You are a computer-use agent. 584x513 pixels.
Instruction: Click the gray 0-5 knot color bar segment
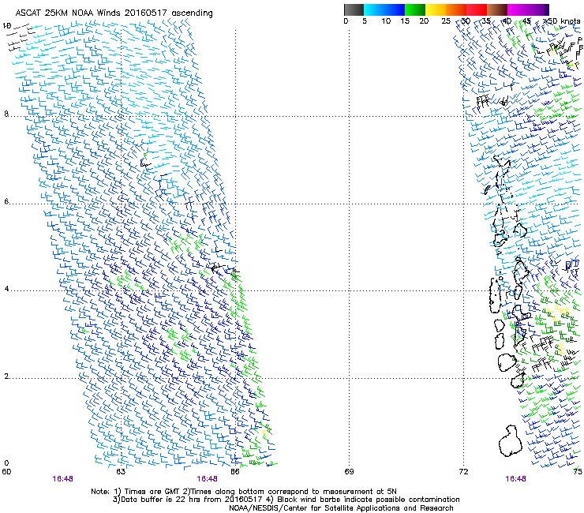[354, 9]
